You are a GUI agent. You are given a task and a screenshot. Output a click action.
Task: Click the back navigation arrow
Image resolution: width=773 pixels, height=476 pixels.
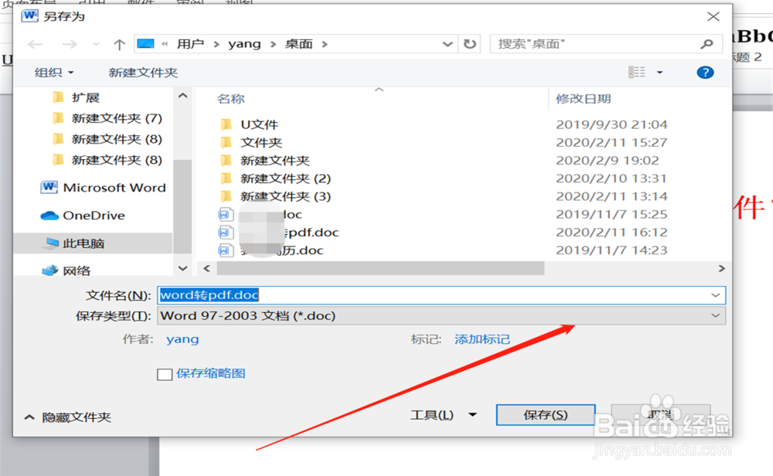[34, 44]
